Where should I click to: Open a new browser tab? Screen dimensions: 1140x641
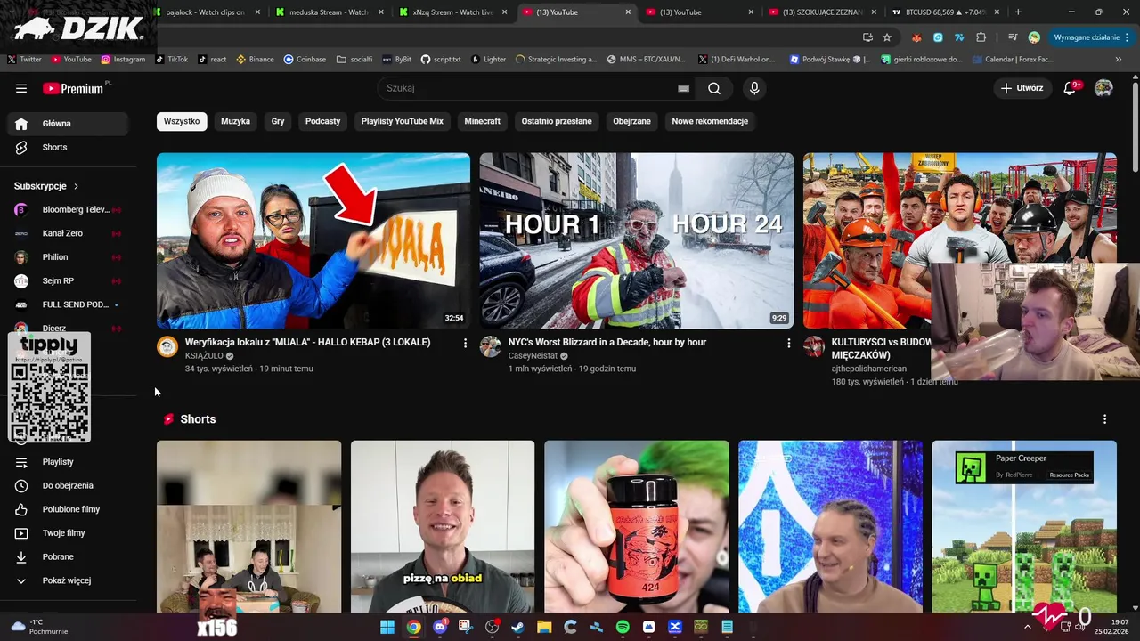click(x=1018, y=12)
